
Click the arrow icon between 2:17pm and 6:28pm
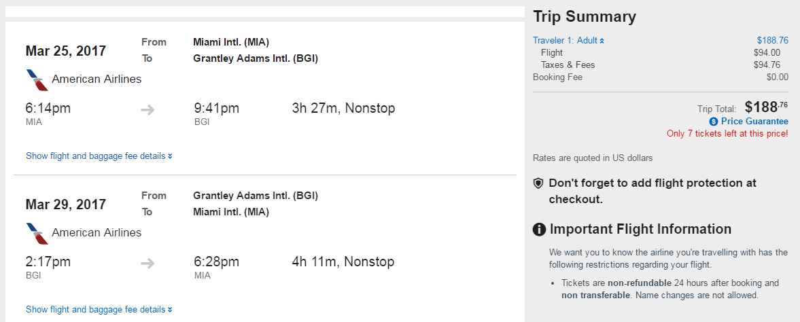coord(147,263)
